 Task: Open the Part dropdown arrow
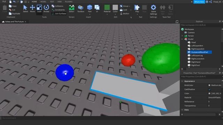90,14
